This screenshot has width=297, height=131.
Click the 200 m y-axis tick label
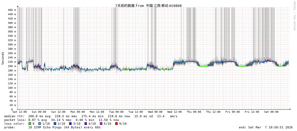click(x=12, y=66)
